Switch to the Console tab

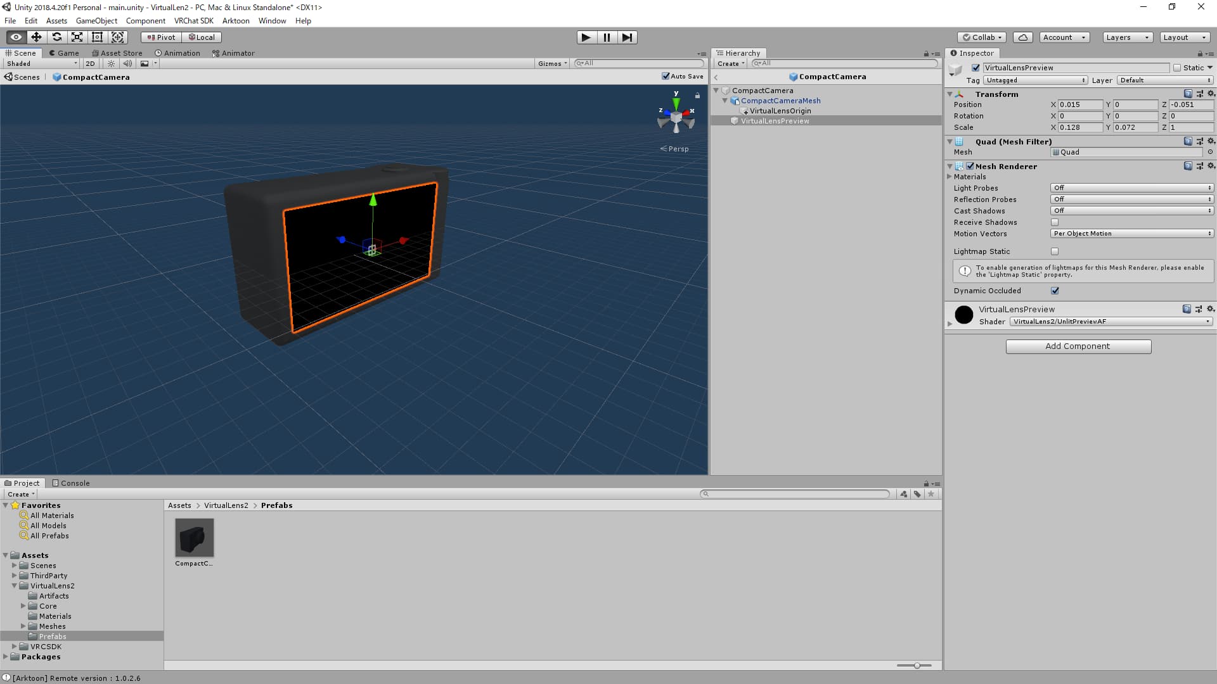coord(70,483)
